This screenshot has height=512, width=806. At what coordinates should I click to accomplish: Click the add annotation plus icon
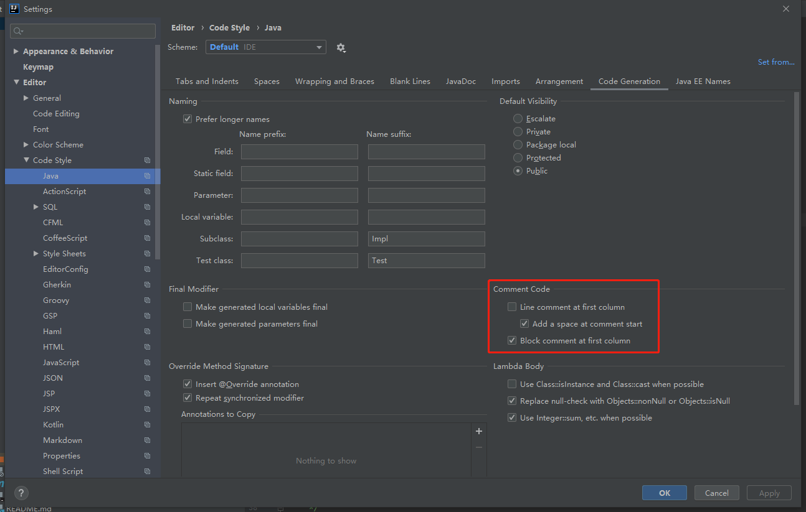(479, 431)
